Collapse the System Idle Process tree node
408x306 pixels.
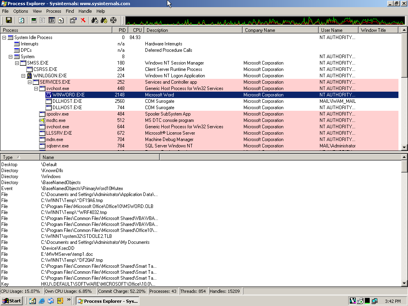tap(4, 37)
